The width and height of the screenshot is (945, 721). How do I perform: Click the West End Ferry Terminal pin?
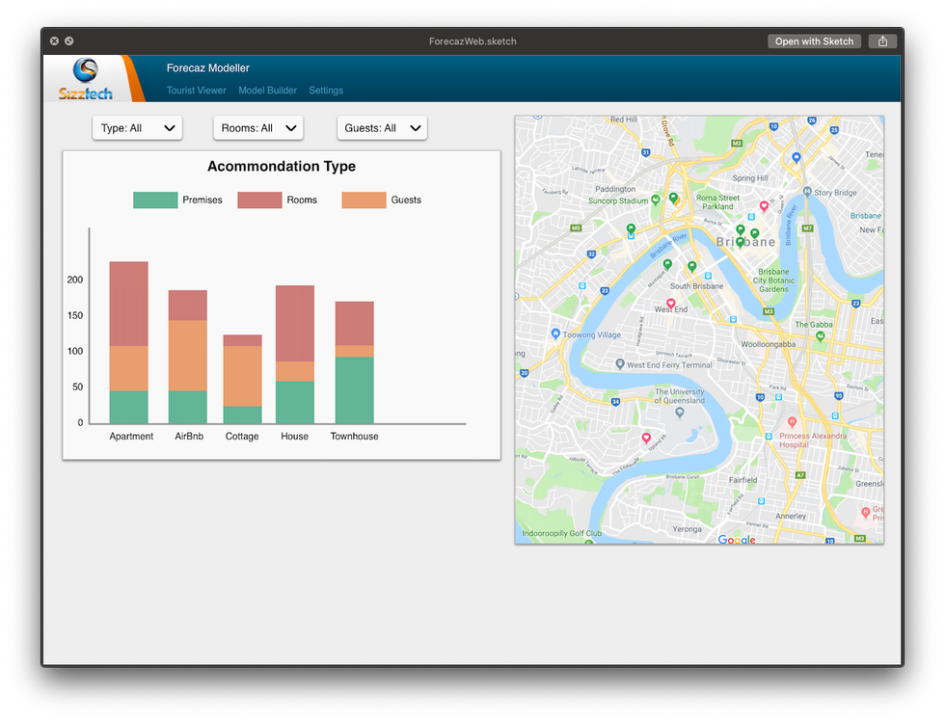(x=619, y=363)
